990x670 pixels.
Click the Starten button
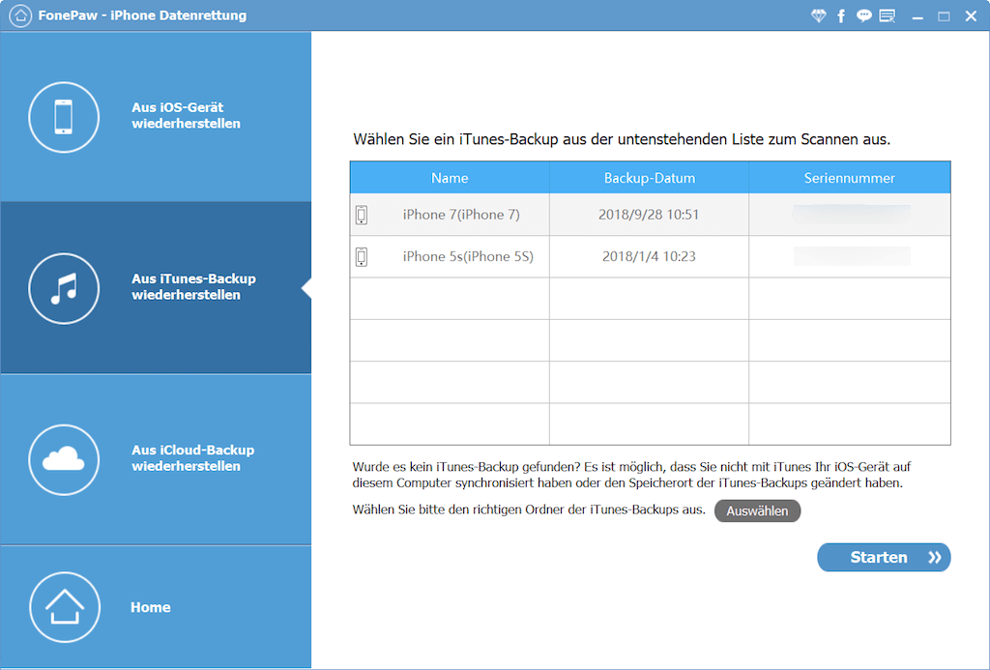point(884,557)
